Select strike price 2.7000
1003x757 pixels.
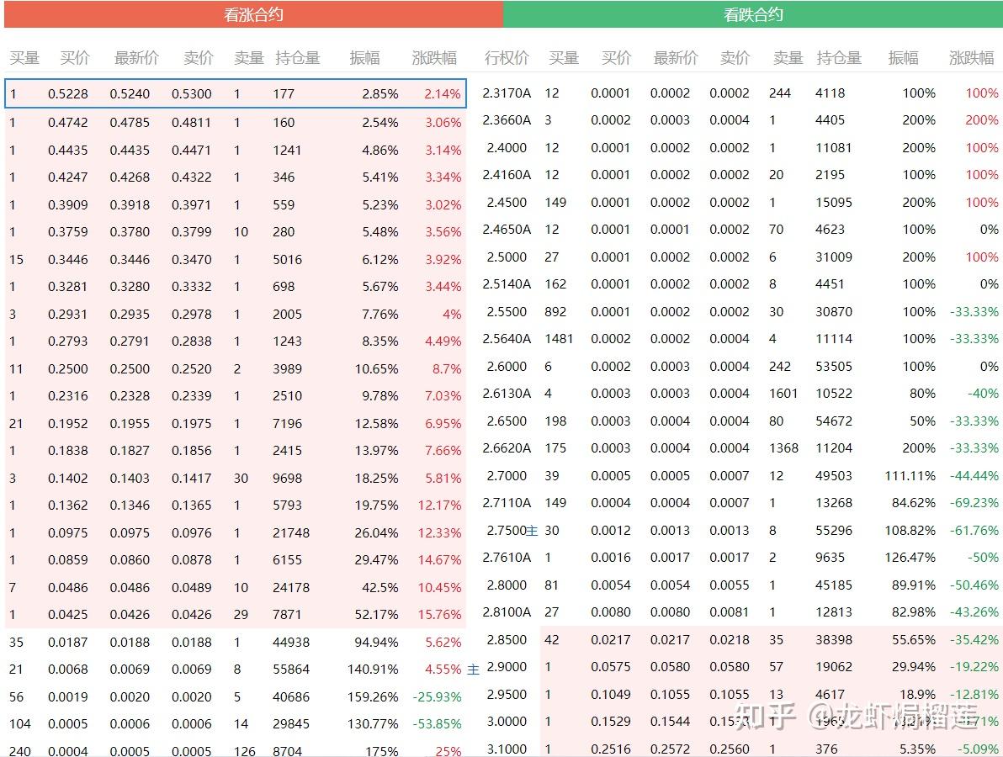pos(507,476)
